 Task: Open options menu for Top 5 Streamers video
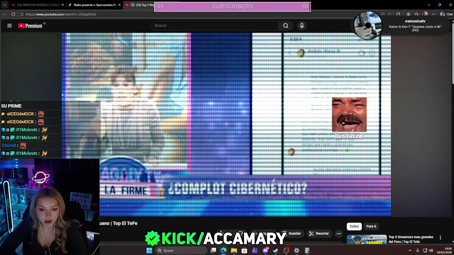click(x=440, y=238)
